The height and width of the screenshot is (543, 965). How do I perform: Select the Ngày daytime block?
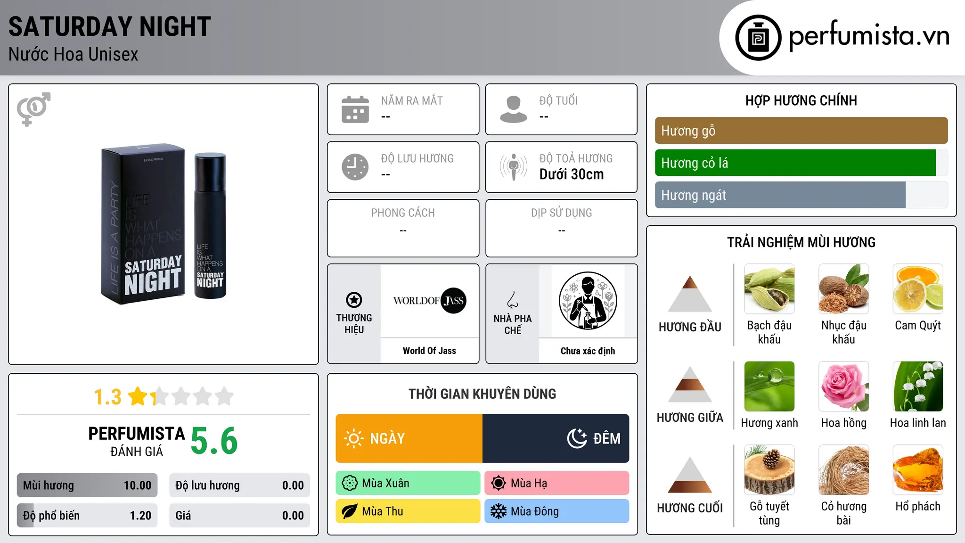coord(409,438)
